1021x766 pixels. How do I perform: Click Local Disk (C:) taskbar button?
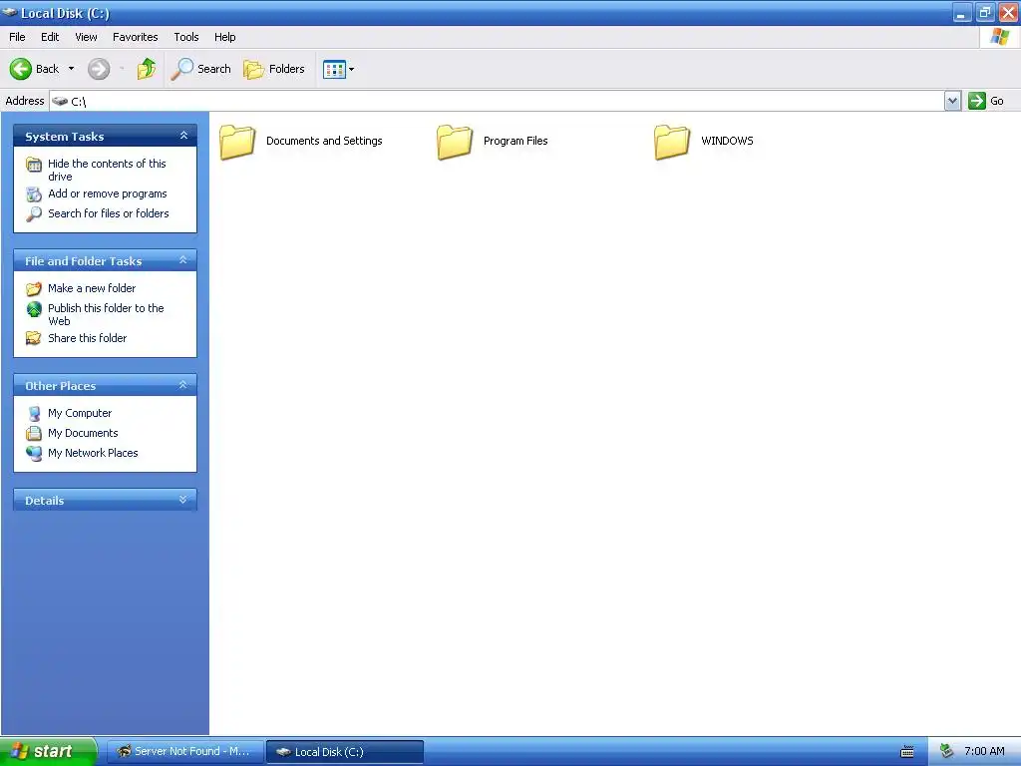(345, 752)
